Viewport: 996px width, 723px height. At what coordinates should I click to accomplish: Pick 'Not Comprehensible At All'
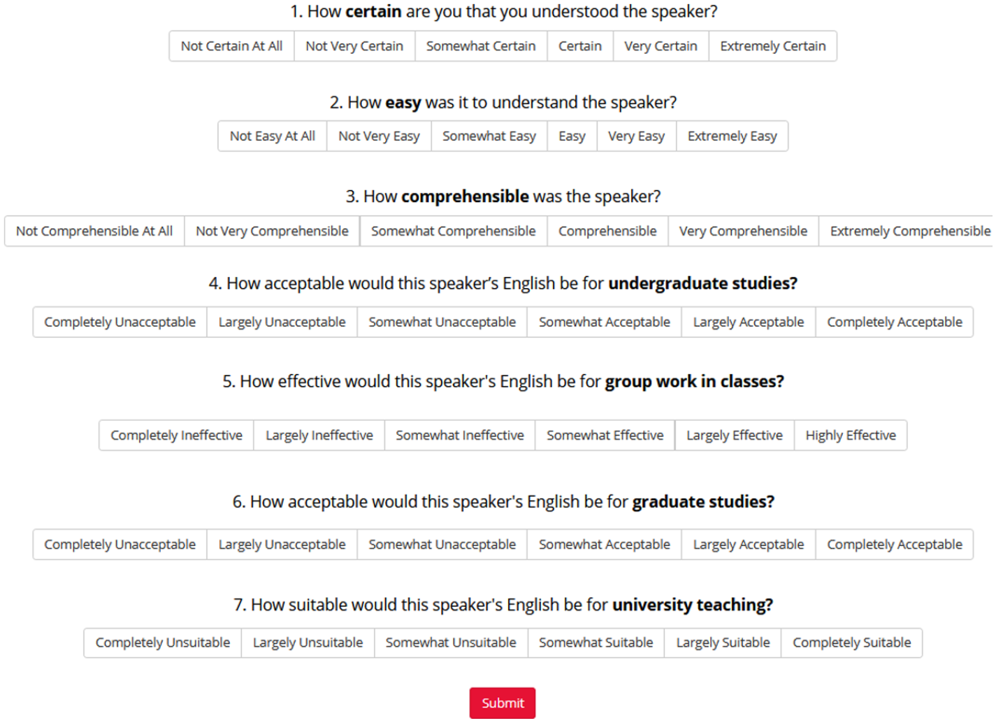(94, 231)
